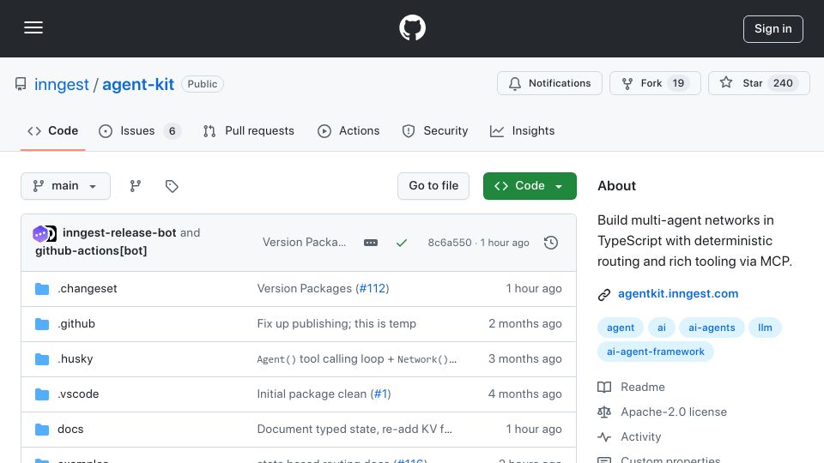Screen dimensions: 824x463
Task: Select the ai topic tag
Action: [x=661, y=328]
